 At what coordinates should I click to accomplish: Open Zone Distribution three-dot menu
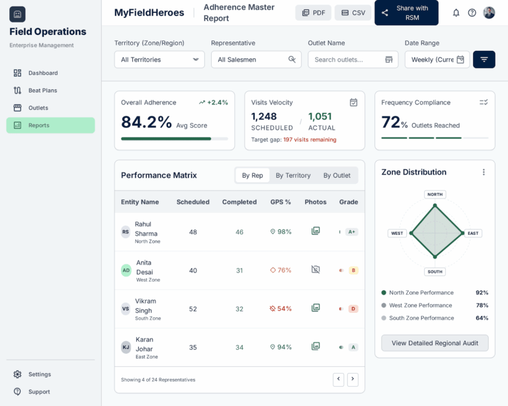[x=484, y=172]
